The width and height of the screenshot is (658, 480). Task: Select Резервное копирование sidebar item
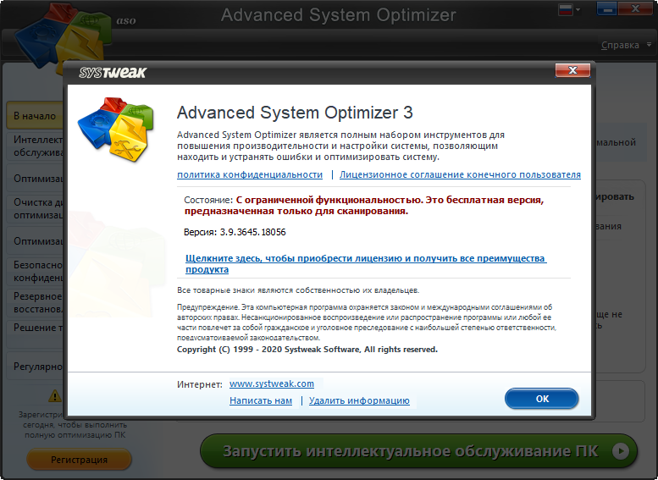click(x=36, y=302)
